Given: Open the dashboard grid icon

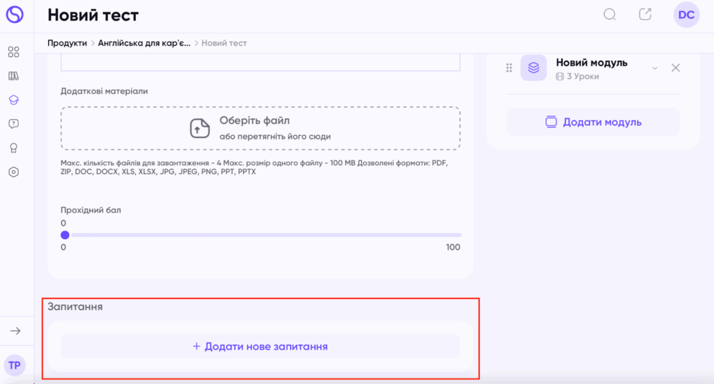Looking at the screenshot, I should [14, 52].
